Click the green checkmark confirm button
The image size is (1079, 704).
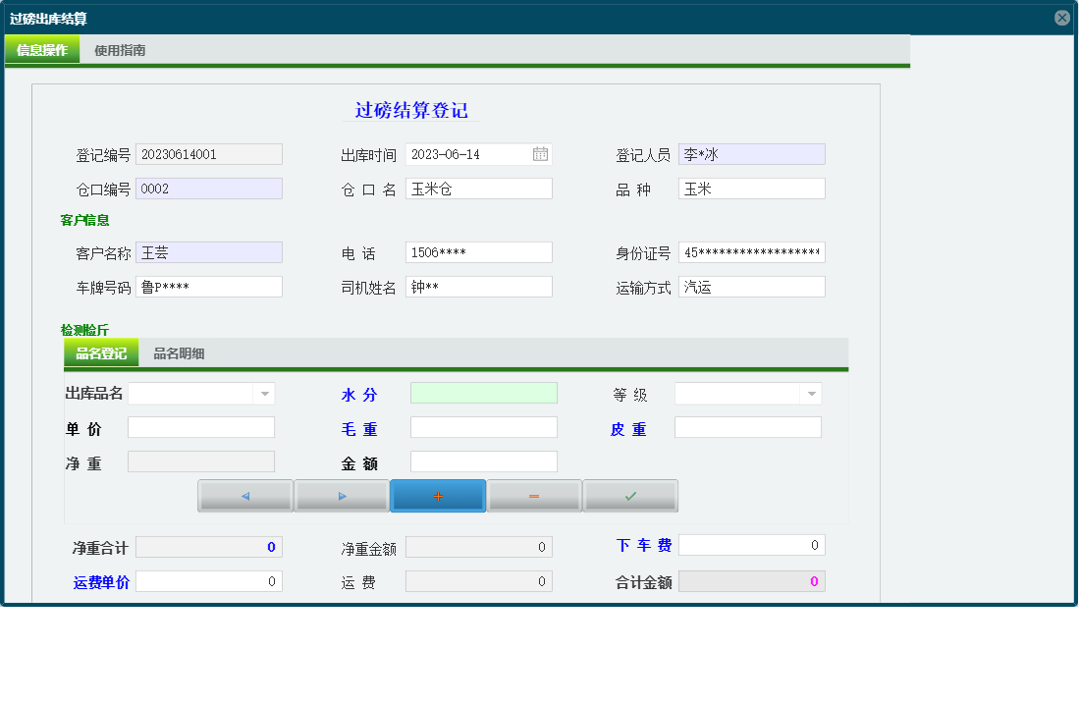[x=629, y=496]
